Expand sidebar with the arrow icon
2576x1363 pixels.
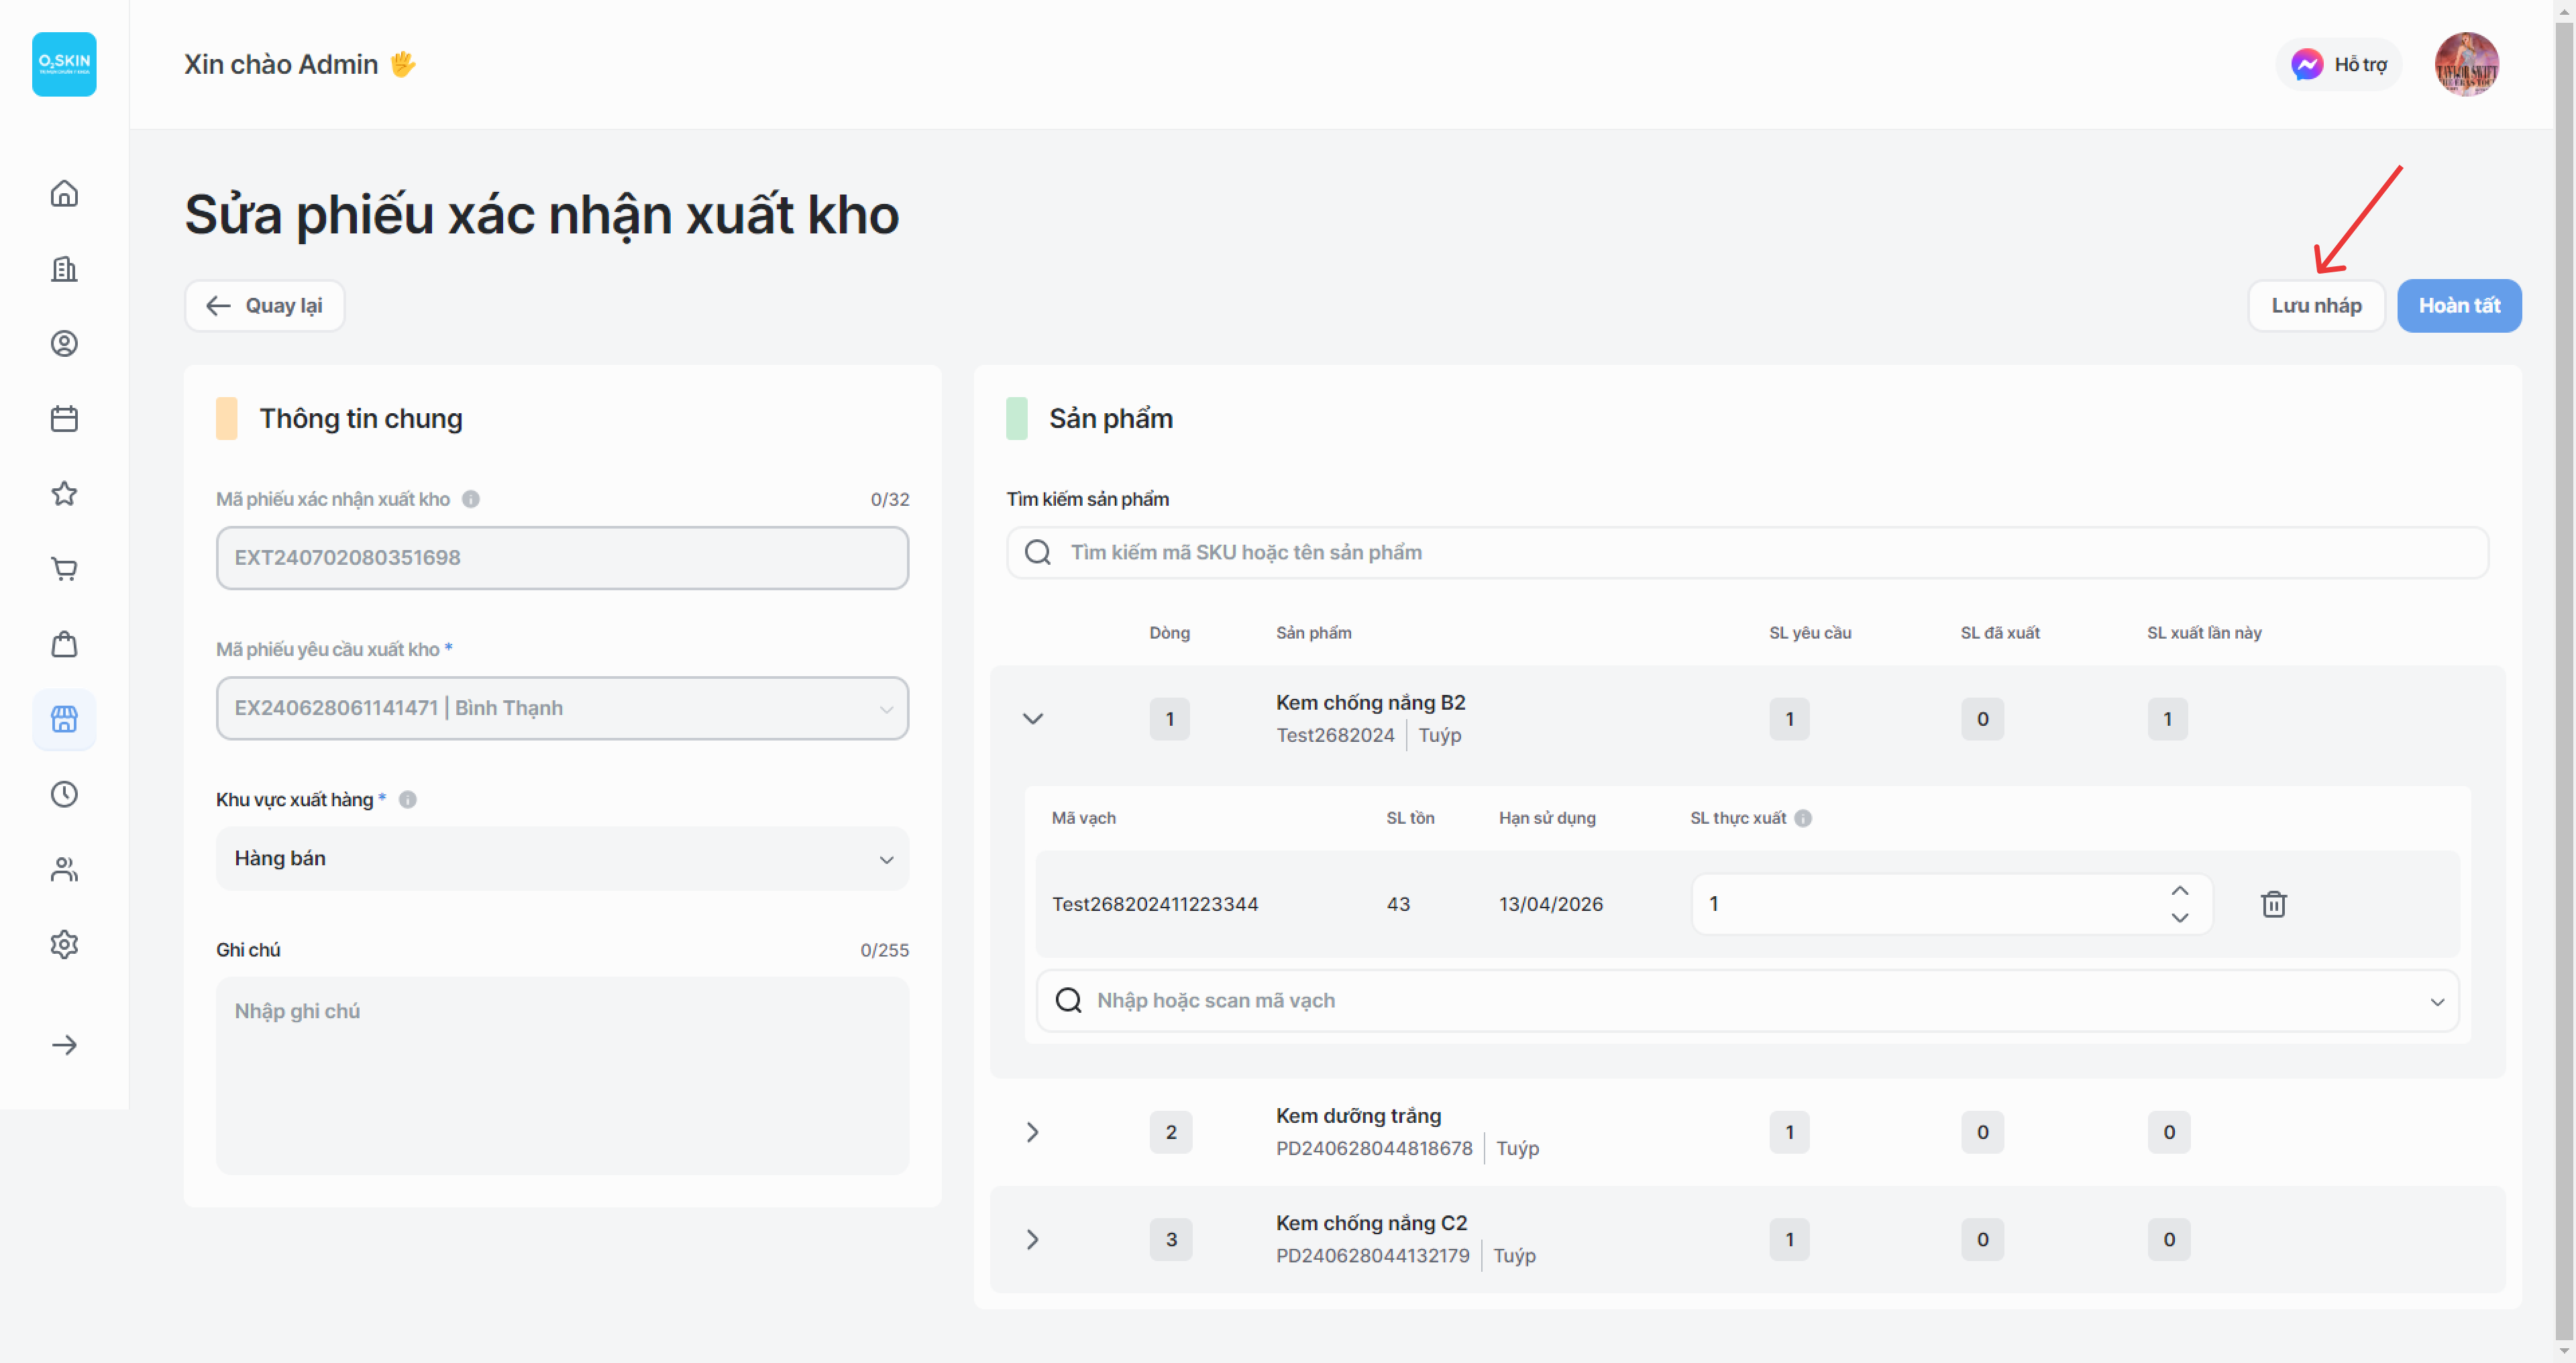(64, 1045)
